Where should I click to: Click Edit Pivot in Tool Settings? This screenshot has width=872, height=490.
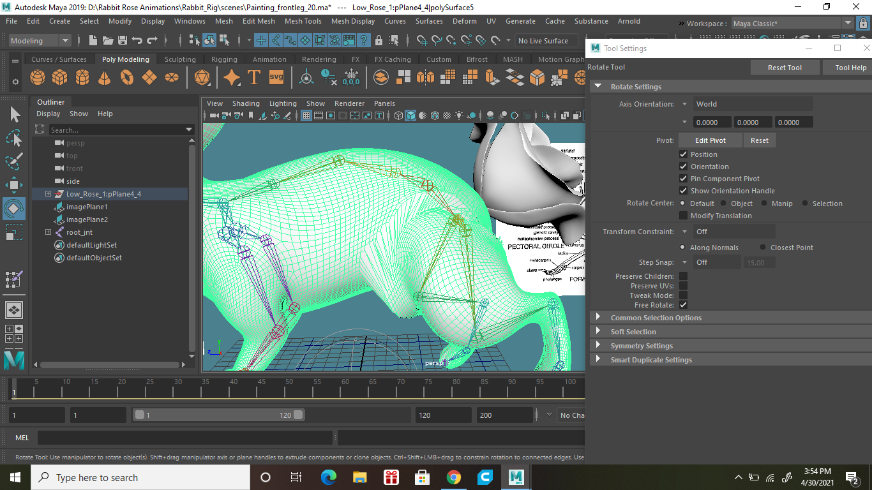710,140
